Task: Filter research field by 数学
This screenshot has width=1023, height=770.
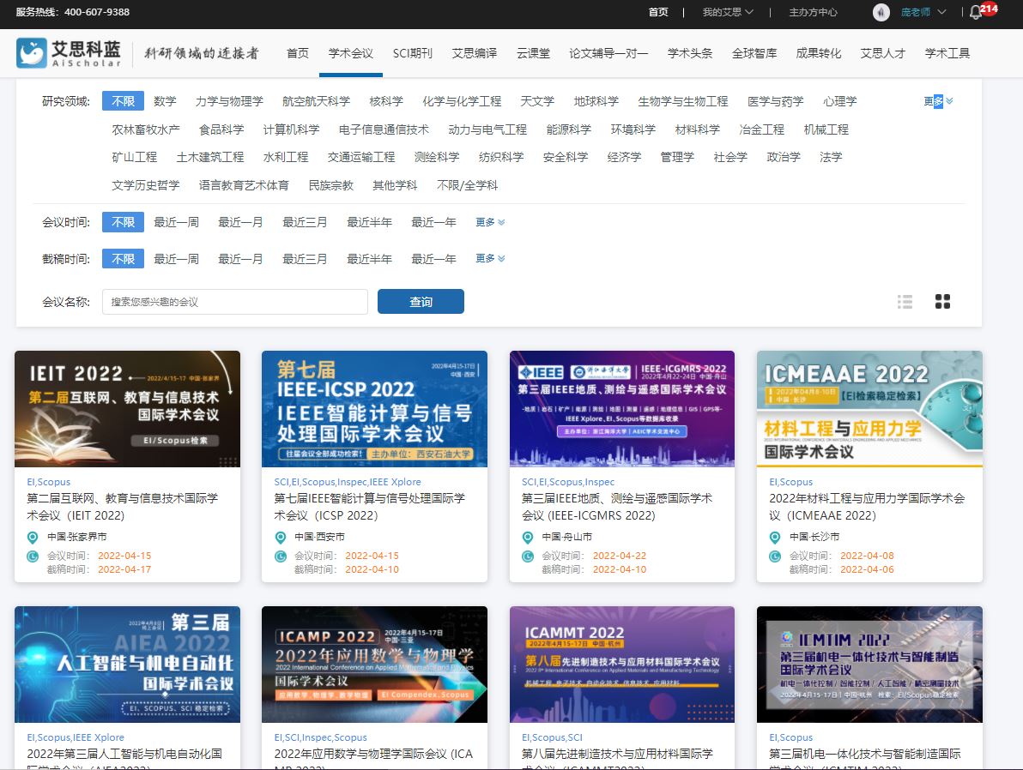Action: 165,101
